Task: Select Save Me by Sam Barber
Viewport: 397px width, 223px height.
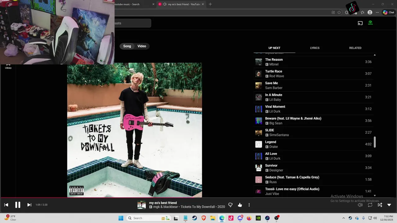Action: click(x=313, y=85)
